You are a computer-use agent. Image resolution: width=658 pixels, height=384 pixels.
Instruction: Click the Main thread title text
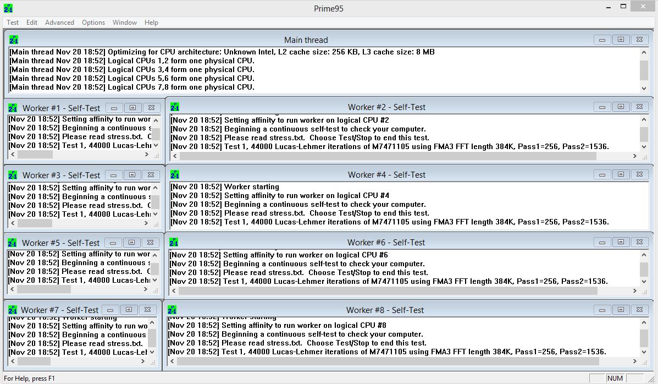pos(306,40)
